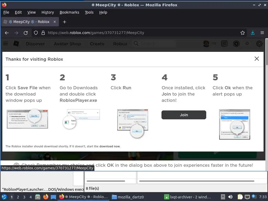This screenshot has width=268, height=201.
Task: Open the Edit menu
Action: coord(18,12)
